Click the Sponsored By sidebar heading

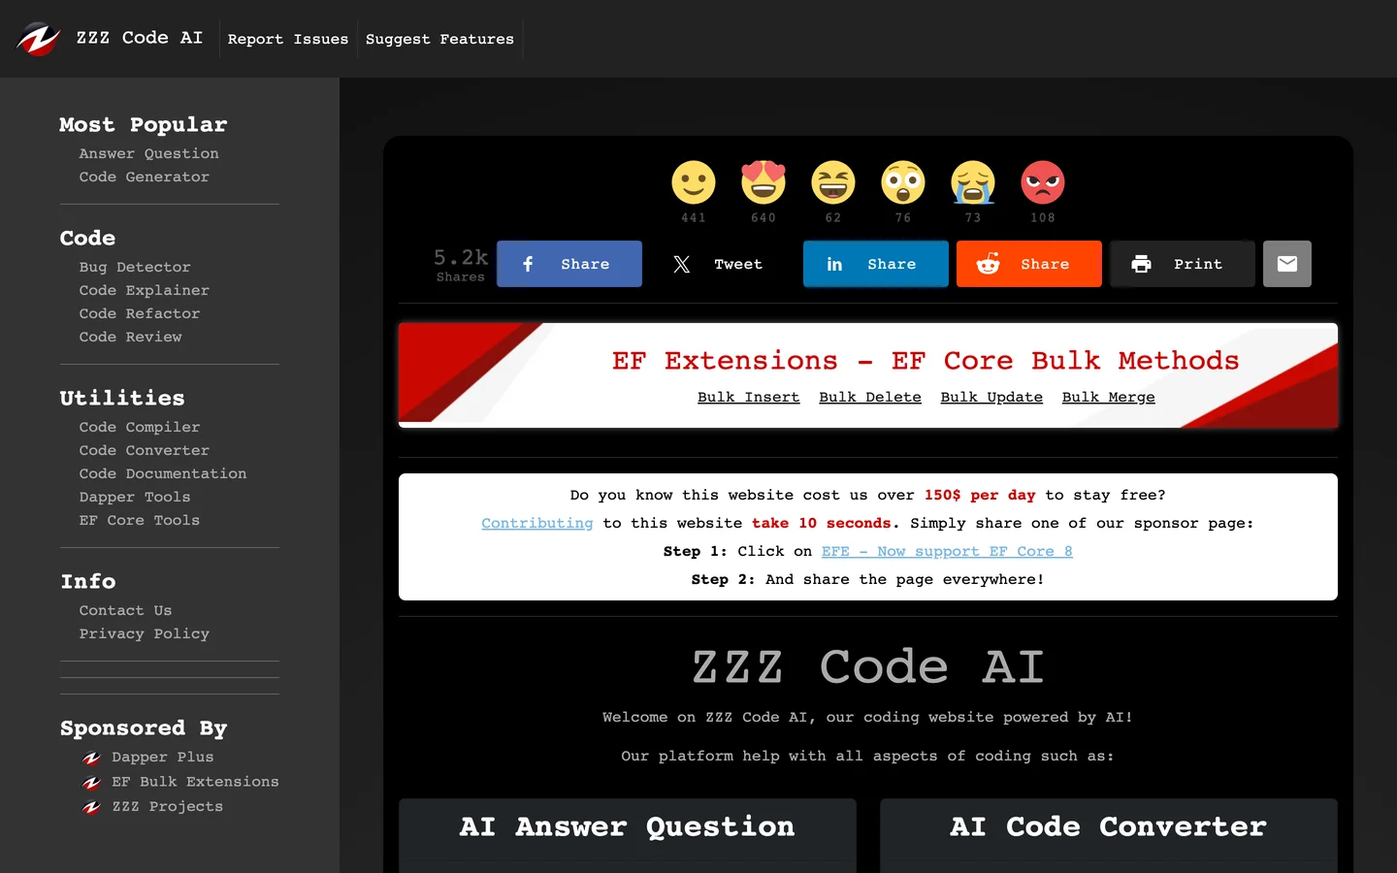click(144, 728)
